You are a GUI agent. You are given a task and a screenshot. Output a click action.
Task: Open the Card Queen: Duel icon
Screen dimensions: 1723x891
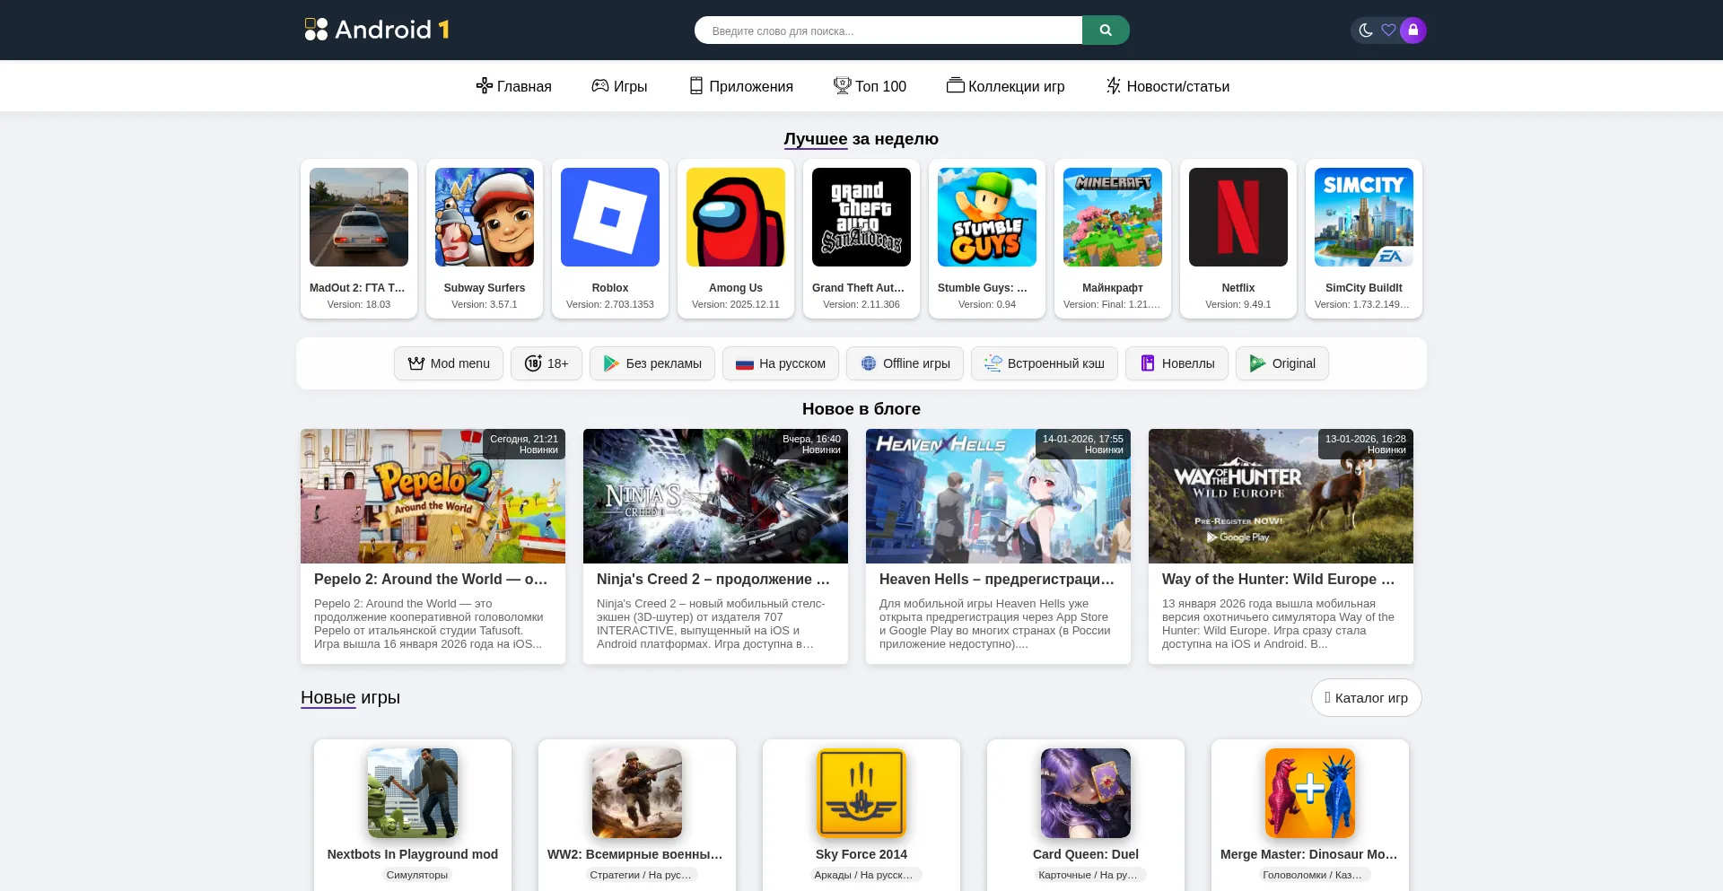[1086, 793]
